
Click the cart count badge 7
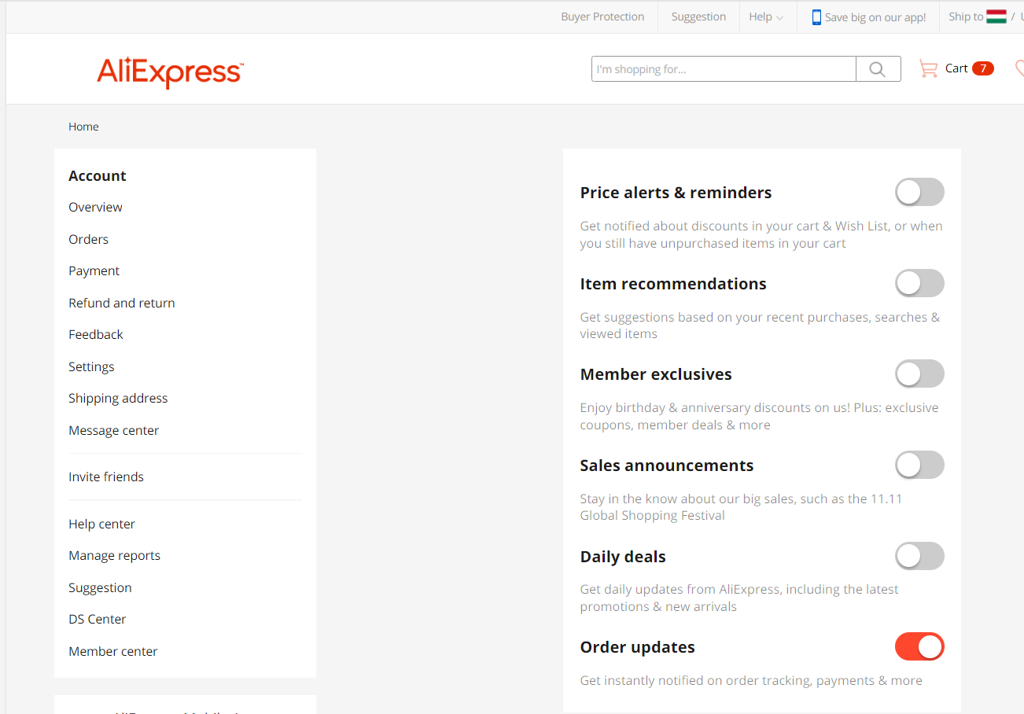983,68
